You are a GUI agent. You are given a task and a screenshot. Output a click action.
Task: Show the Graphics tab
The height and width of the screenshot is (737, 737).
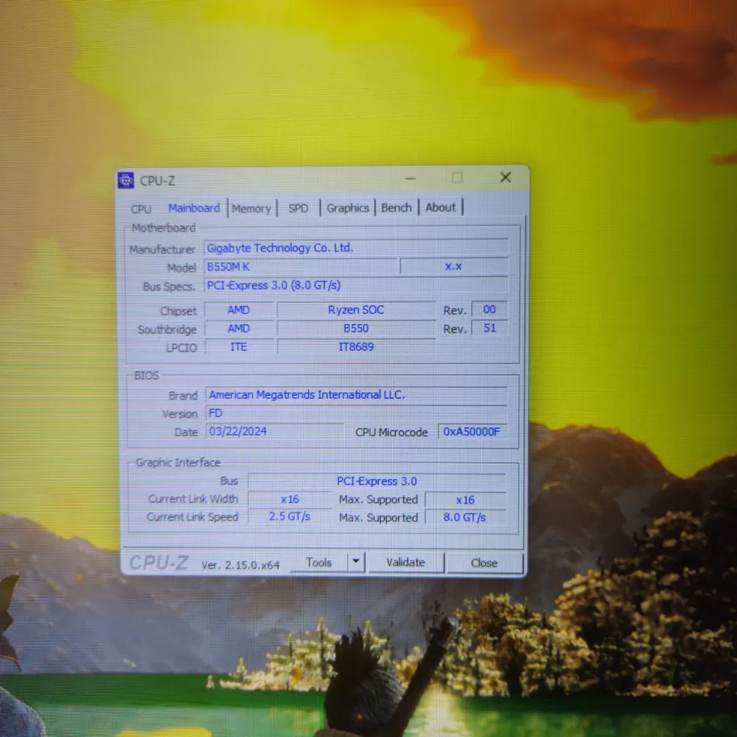[x=348, y=208]
